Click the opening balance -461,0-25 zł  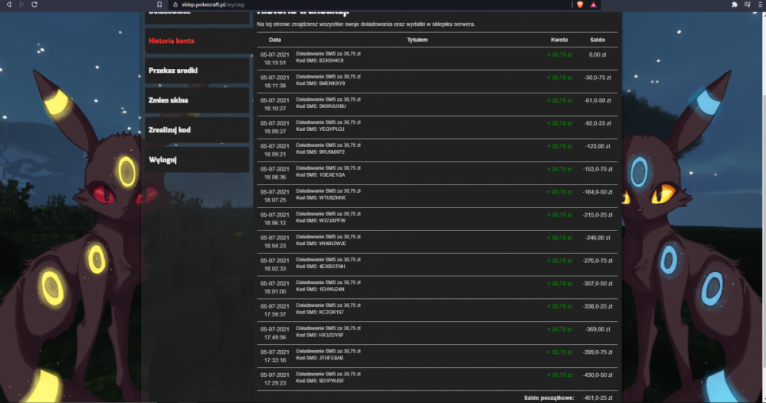click(x=597, y=398)
